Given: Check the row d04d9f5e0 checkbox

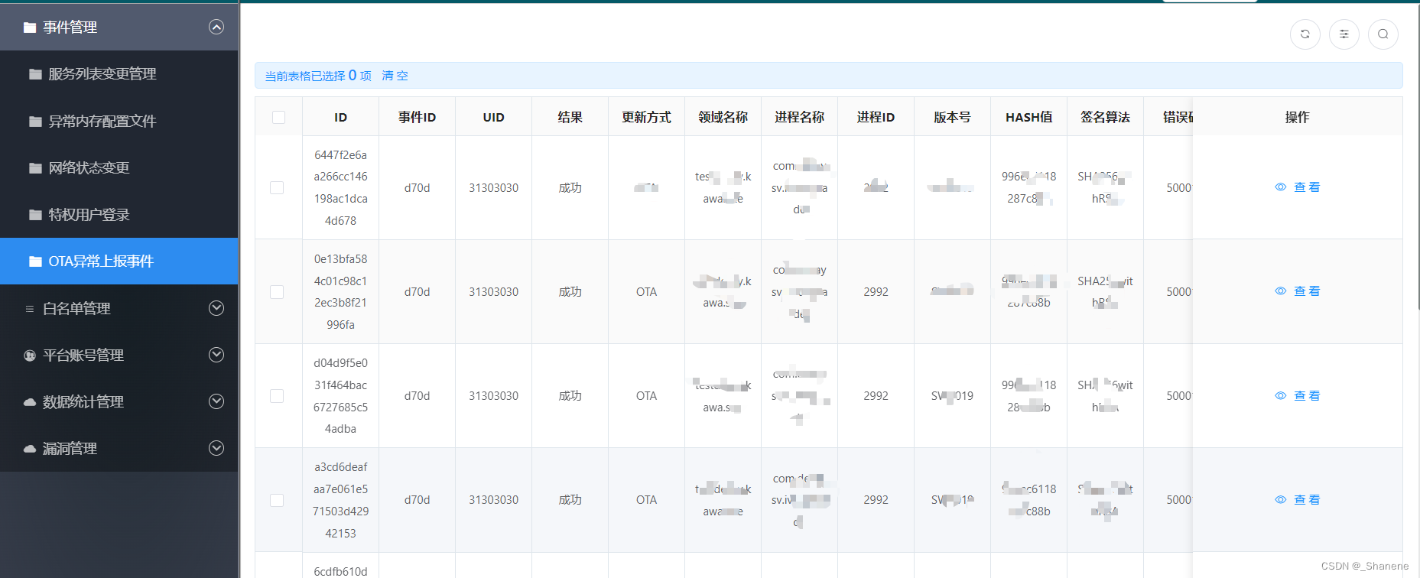Looking at the screenshot, I should point(277,396).
